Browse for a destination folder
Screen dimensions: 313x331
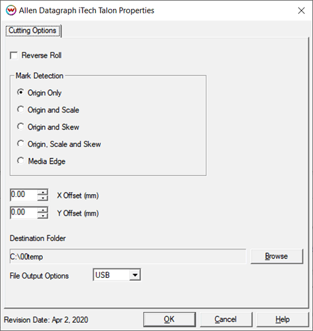[277, 256]
